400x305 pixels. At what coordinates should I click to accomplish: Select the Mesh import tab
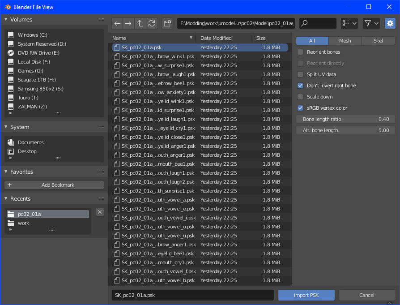coord(345,41)
